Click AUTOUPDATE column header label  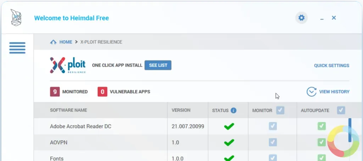[315, 110]
